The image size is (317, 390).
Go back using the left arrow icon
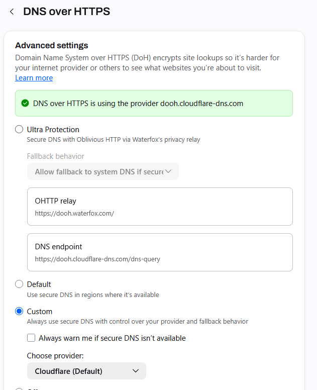click(x=12, y=12)
